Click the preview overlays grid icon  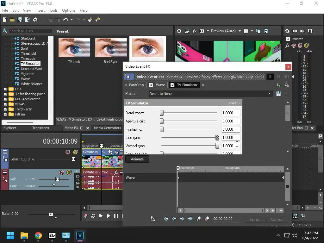click(246, 31)
